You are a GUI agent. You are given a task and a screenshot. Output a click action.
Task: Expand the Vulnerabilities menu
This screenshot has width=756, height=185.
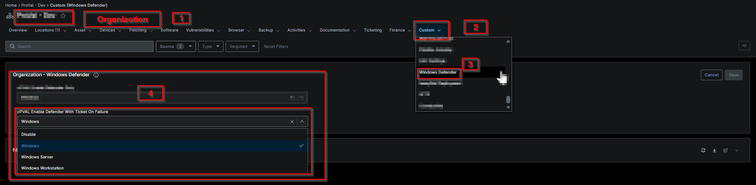203,30
